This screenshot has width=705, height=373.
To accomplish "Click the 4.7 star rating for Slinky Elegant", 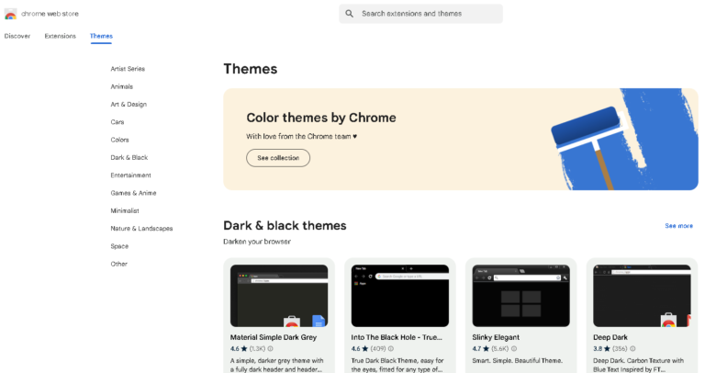I will pos(480,349).
